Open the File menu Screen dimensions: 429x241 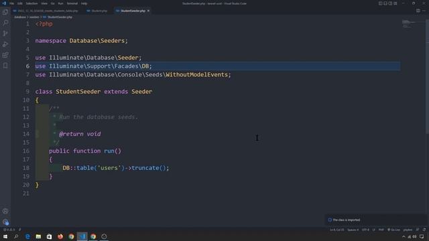pyautogui.click(x=12, y=3)
